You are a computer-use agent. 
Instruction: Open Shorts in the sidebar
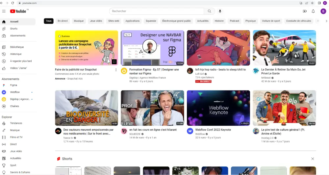18,29
